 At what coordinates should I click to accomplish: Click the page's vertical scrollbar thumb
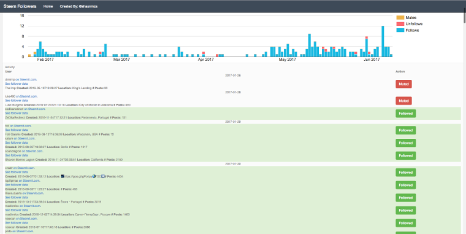pos(465,11)
